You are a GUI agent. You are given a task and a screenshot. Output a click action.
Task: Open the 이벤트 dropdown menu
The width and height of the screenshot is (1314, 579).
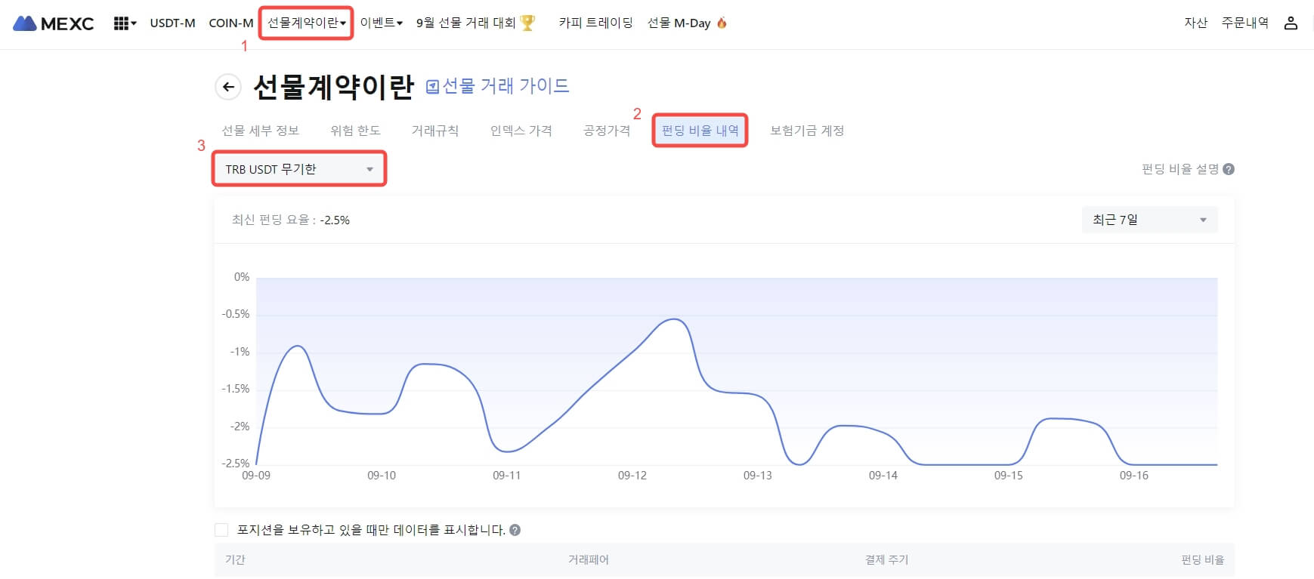(x=381, y=23)
